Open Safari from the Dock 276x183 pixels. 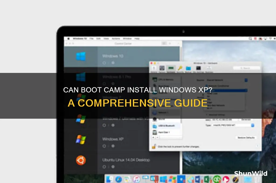coord(119,179)
